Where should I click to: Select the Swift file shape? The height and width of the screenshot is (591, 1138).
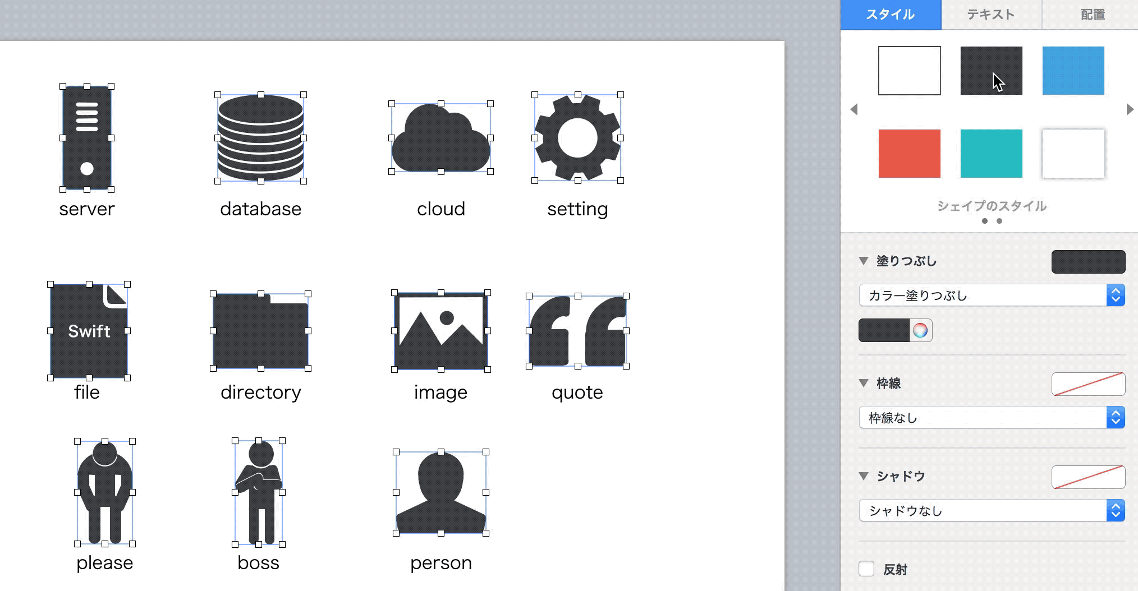[x=88, y=331]
